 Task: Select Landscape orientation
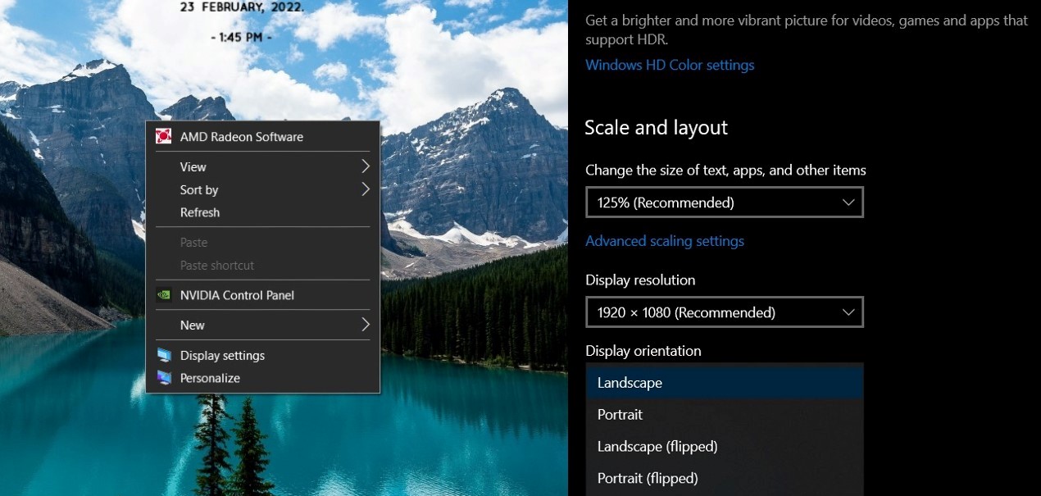point(630,382)
